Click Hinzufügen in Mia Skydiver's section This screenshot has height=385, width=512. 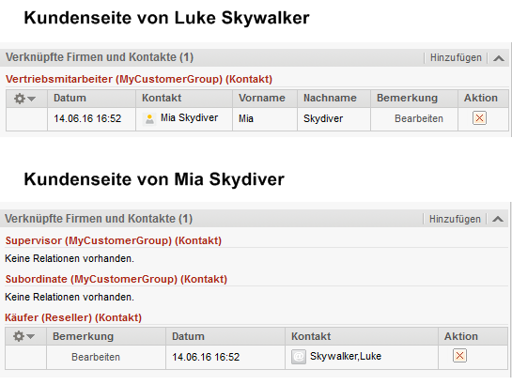pos(455,219)
